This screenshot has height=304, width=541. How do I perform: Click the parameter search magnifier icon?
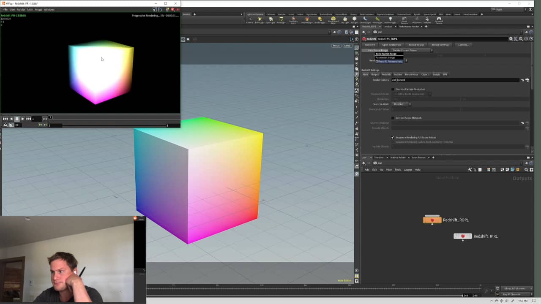pyautogui.click(x=521, y=39)
